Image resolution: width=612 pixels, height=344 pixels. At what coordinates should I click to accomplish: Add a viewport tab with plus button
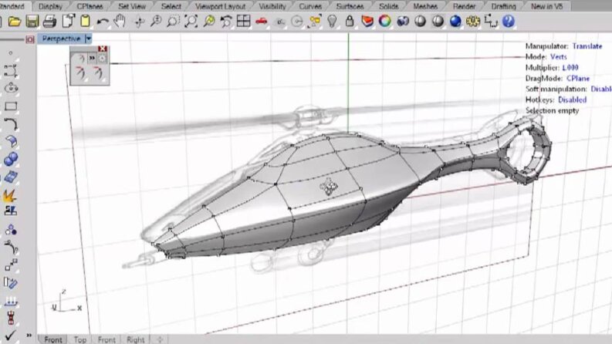160,339
